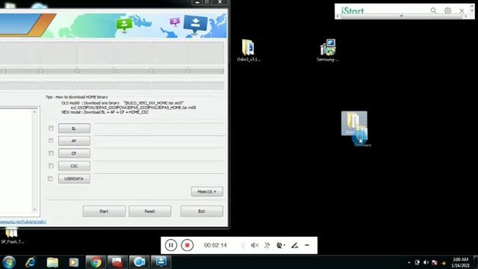Click the BL file path field
This screenshot has height=269, width=478.
pos(159,129)
